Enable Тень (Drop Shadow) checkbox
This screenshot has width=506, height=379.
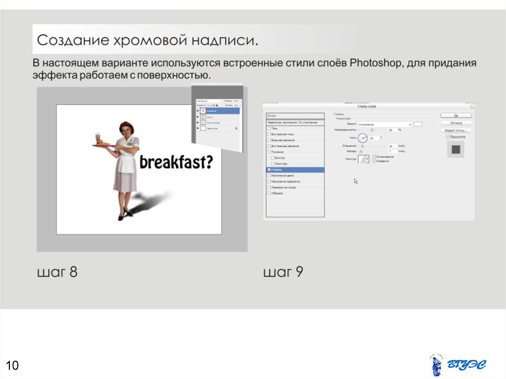[x=269, y=128]
